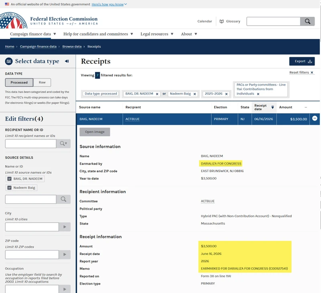Screen dimensions: 321x293
Task: Collapse the filter panel with the speaker-arrow icon
Action: pos(67,61)
